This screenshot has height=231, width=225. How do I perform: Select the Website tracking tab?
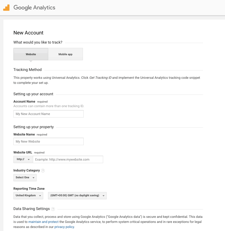[x=31, y=54]
